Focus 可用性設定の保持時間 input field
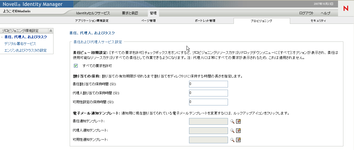The width and height of the screenshot is (354, 150). coord(208,102)
